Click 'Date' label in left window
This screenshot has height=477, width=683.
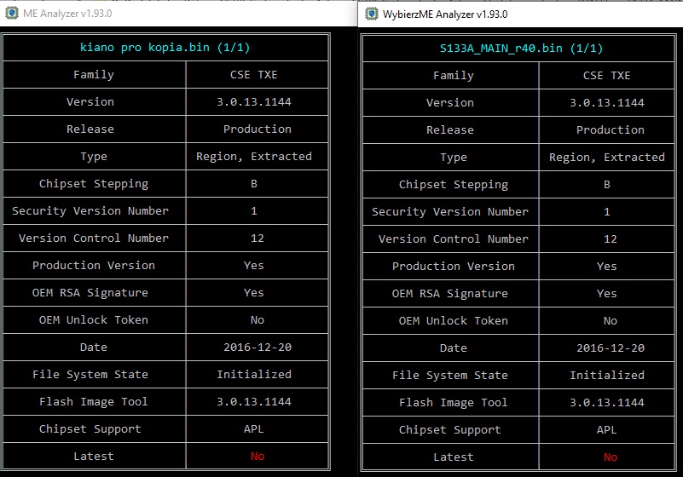click(94, 348)
